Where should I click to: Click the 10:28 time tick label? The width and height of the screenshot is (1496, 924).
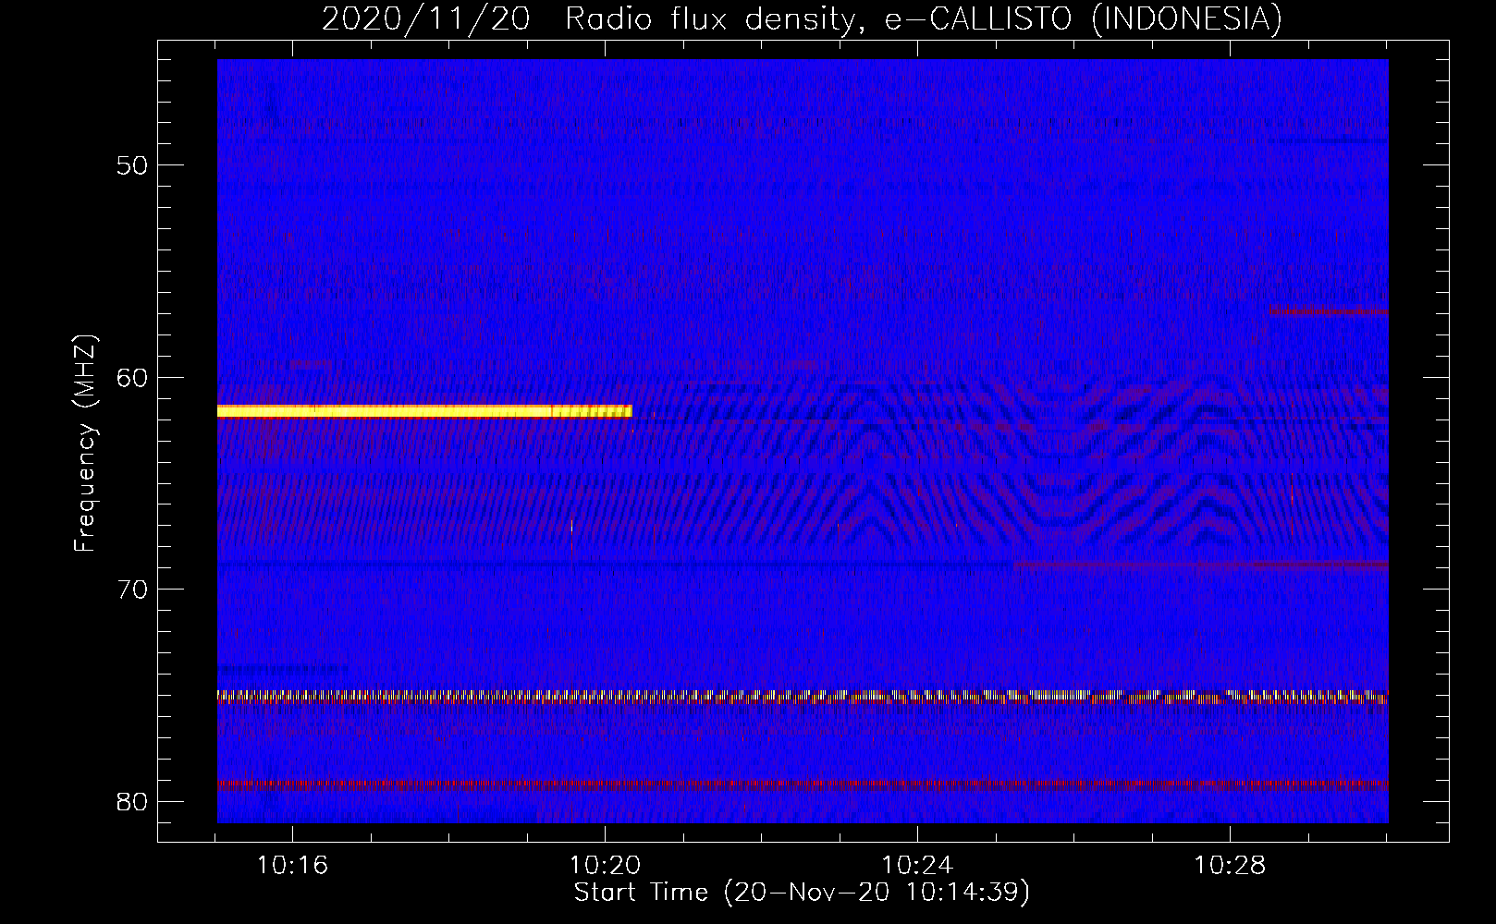(x=1230, y=866)
